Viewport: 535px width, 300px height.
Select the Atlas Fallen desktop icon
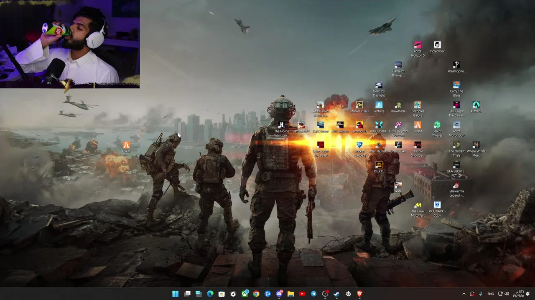click(x=321, y=109)
